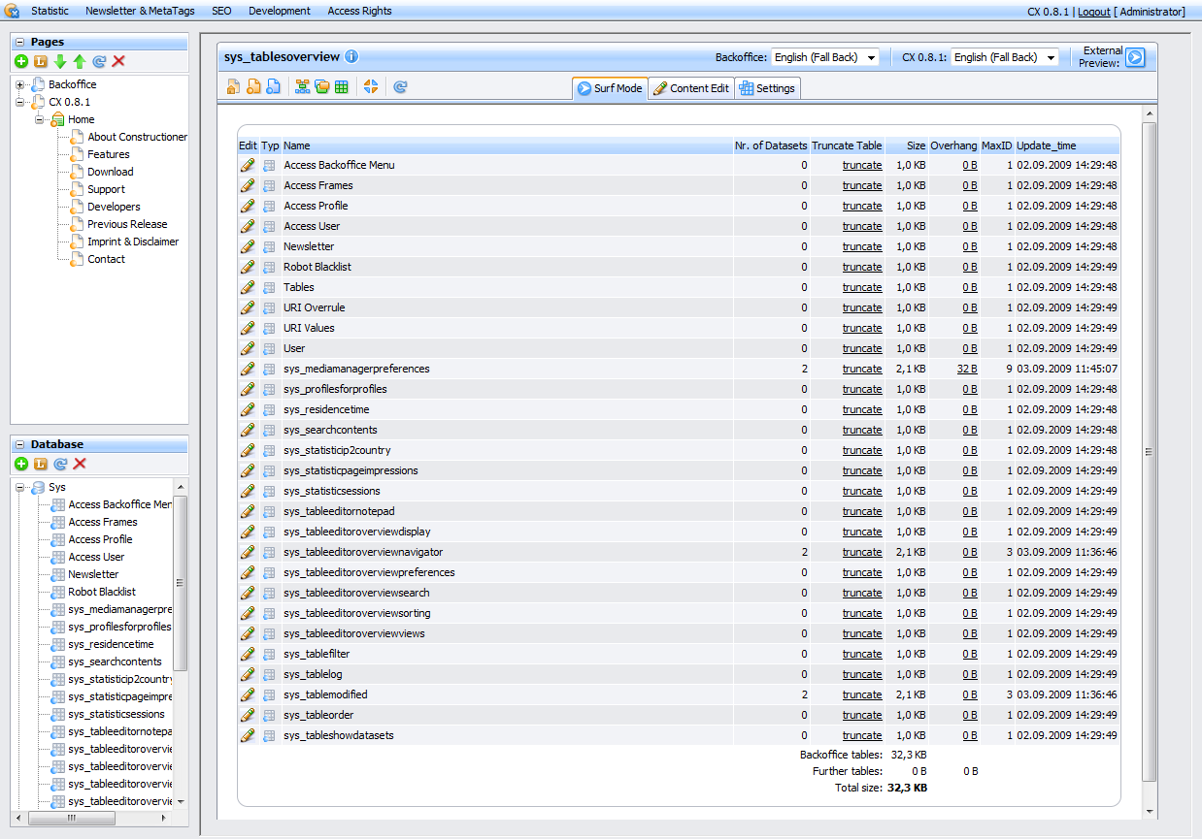1202x839 pixels.
Task: Click the info icon beside sys_tablesoverview
Action: (x=351, y=56)
